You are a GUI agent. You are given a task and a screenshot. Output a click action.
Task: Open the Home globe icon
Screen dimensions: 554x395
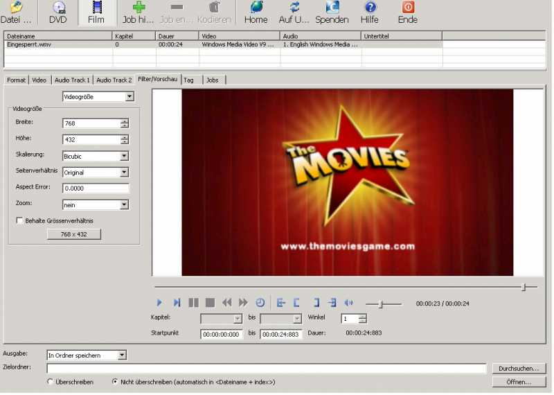[256, 8]
